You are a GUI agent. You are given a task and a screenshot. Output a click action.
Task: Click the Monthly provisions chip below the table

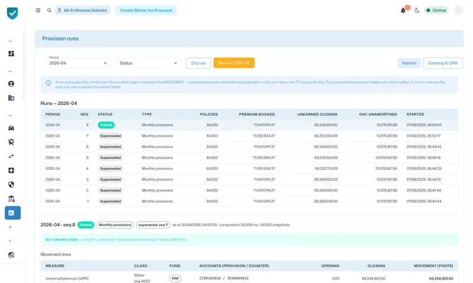pos(115,225)
